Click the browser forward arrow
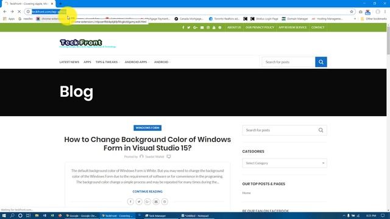 pos(12,12)
